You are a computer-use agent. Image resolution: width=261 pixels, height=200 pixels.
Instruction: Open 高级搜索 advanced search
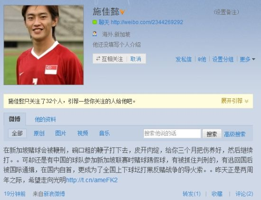click(x=235, y=134)
